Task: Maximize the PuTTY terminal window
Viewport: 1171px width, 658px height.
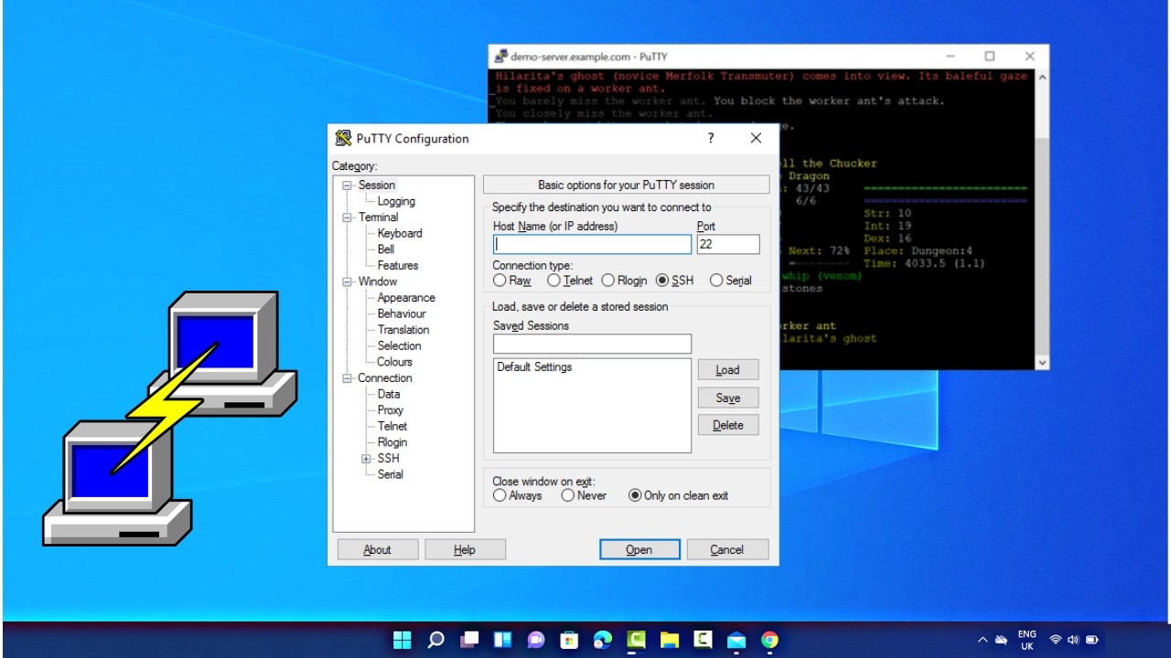Action: (989, 56)
